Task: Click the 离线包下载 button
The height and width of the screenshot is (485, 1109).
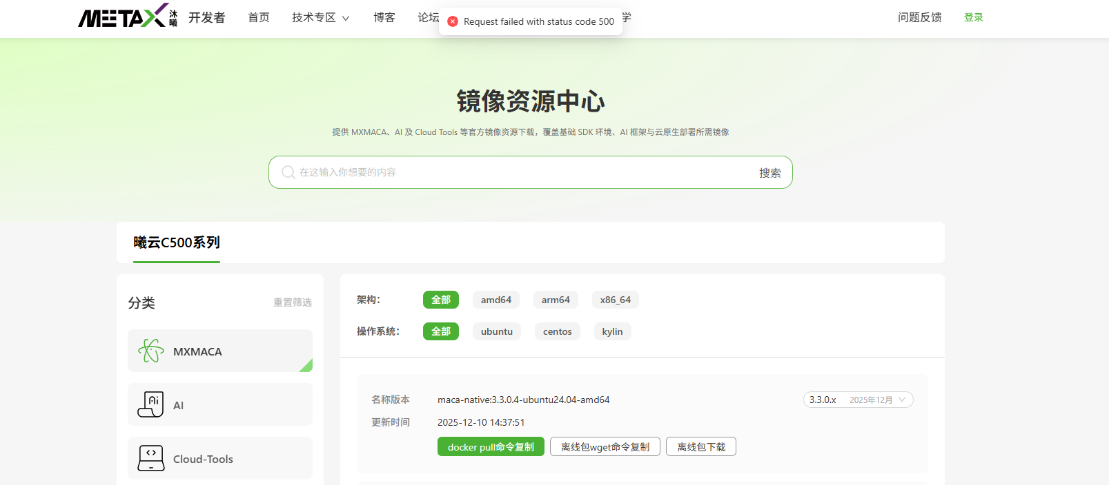Action: (700, 447)
